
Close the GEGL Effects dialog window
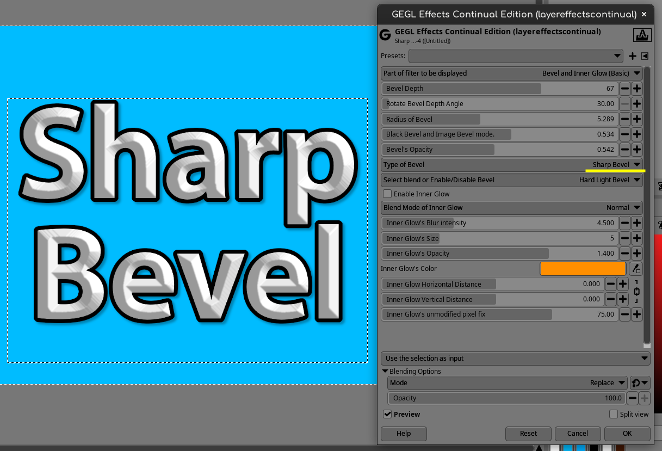click(644, 15)
